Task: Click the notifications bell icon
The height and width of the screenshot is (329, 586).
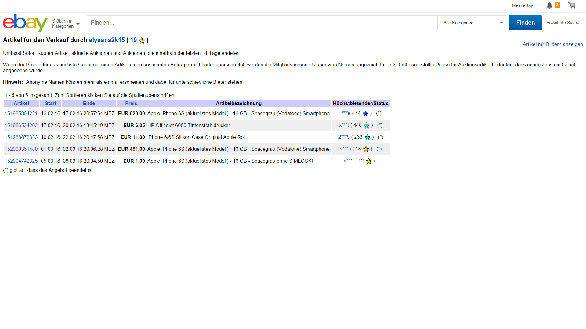Action: [x=549, y=5]
